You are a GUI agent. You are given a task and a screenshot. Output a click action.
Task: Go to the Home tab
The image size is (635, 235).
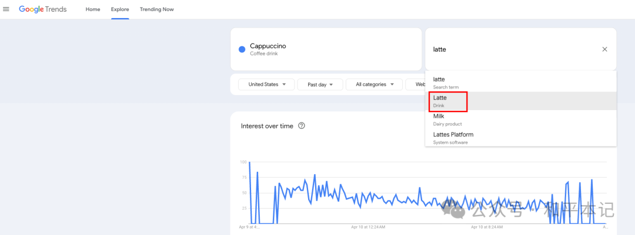click(93, 9)
